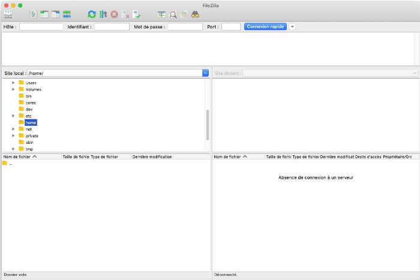Click the table-style directory comparison icon

[x=161, y=14]
